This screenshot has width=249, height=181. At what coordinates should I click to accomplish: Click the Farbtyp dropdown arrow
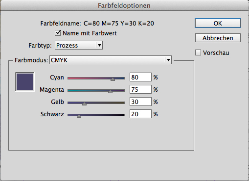coord(99,45)
